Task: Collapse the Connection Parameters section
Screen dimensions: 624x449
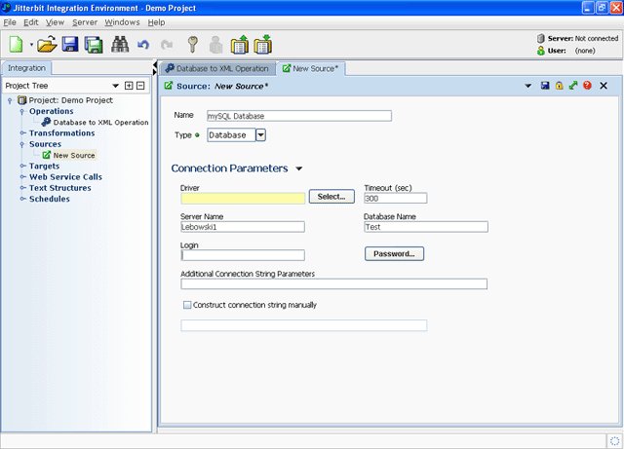Action: coord(299,168)
